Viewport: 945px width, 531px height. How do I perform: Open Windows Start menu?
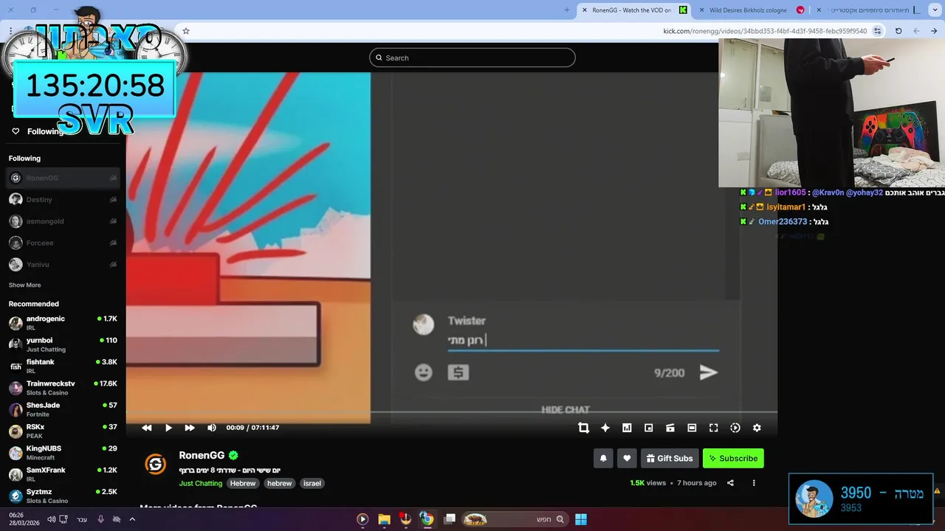pos(581,519)
